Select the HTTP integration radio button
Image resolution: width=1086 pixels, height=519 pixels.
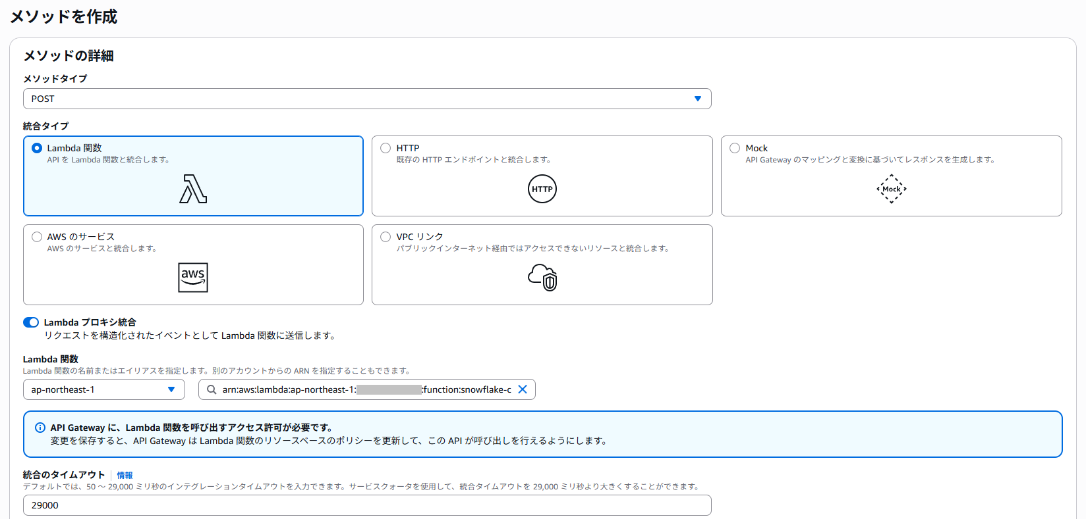tap(386, 148)
